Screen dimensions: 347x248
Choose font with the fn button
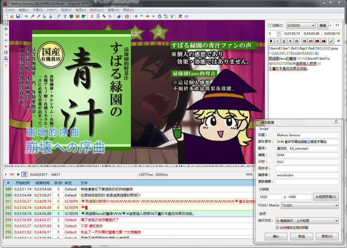pos(297,41)
